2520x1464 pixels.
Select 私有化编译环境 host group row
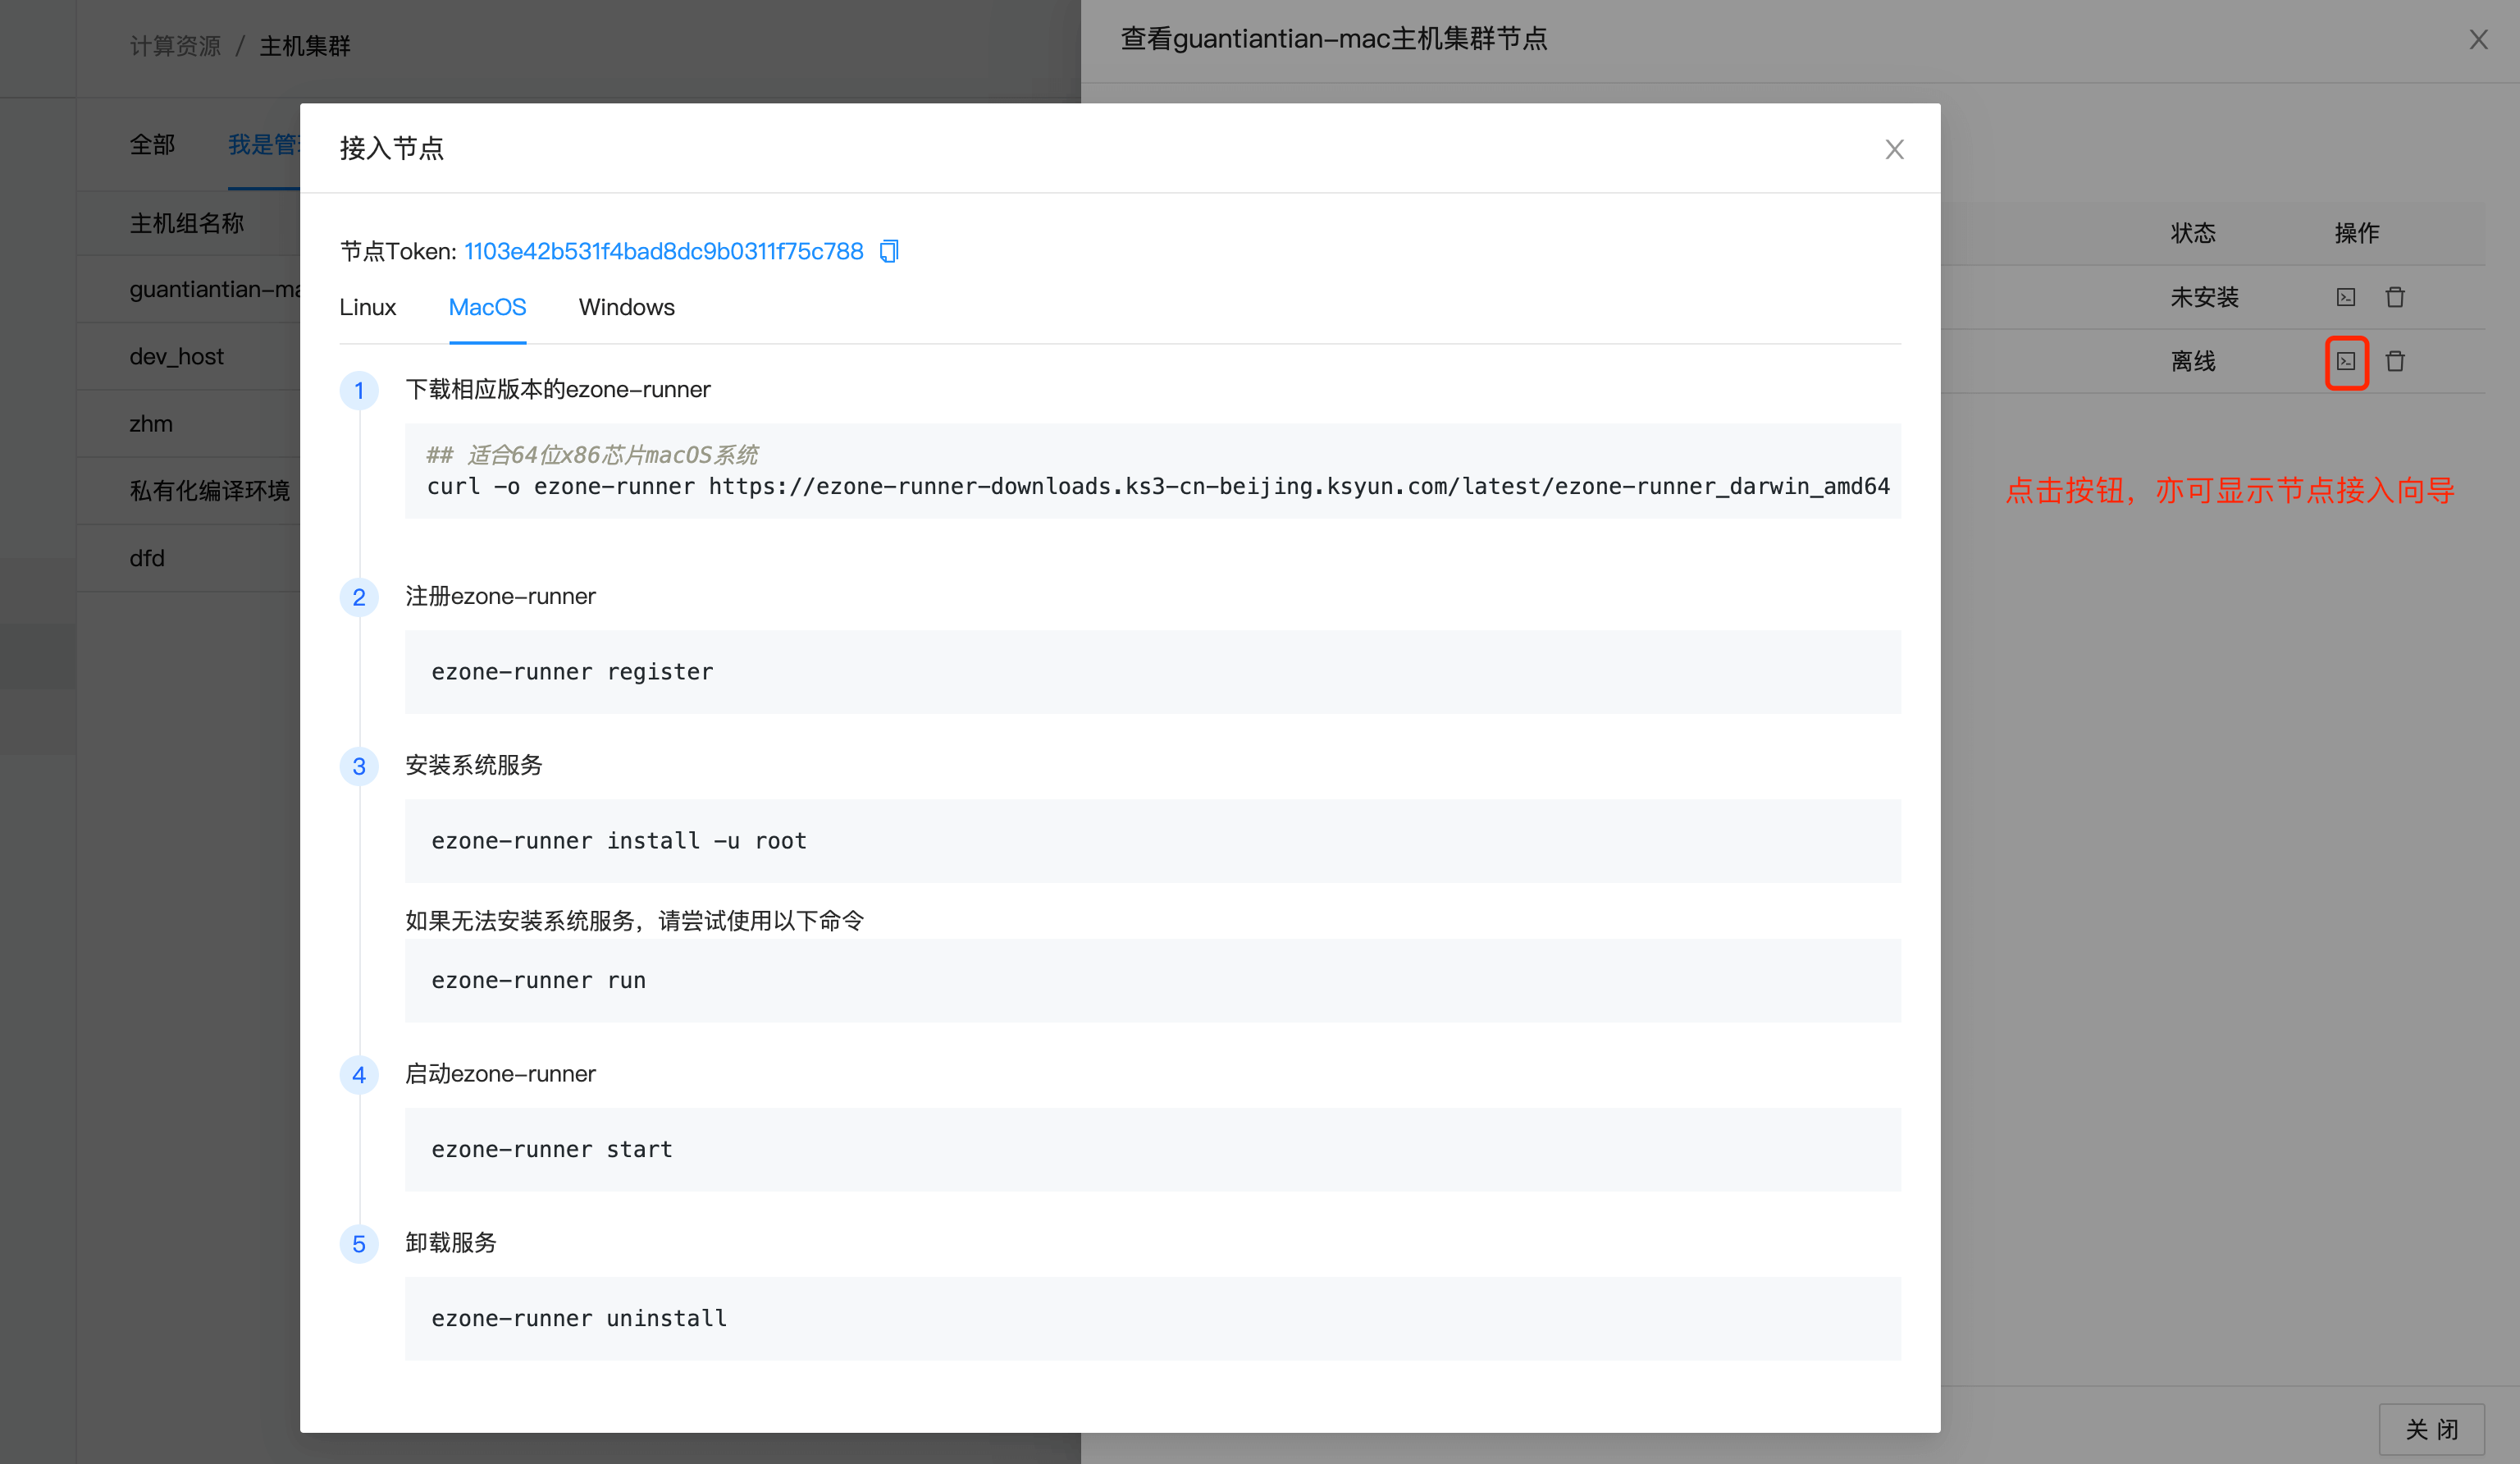(x=209, y=492)
